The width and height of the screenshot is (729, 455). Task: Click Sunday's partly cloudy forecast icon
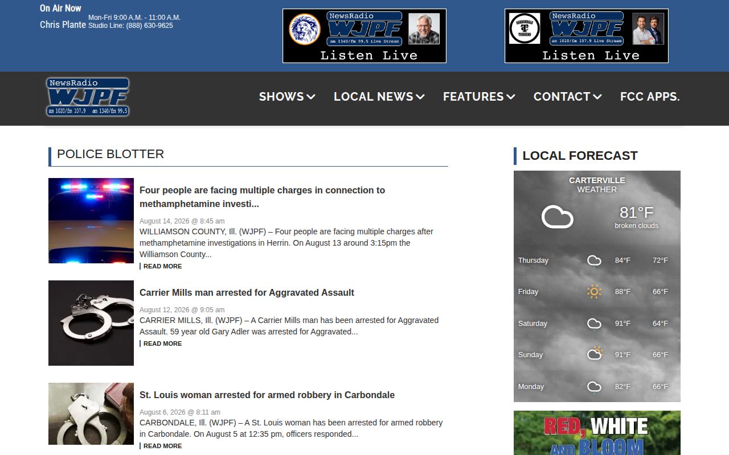pos(595,354)
